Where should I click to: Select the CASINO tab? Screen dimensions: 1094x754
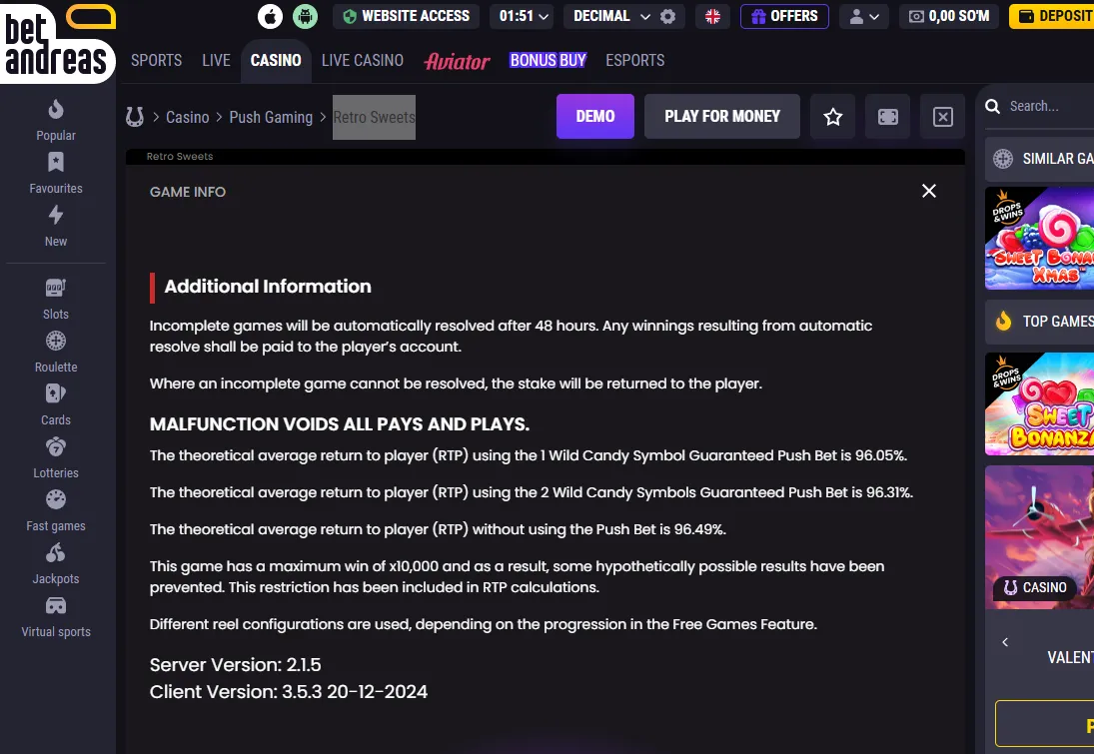click(x=276, y=61)
